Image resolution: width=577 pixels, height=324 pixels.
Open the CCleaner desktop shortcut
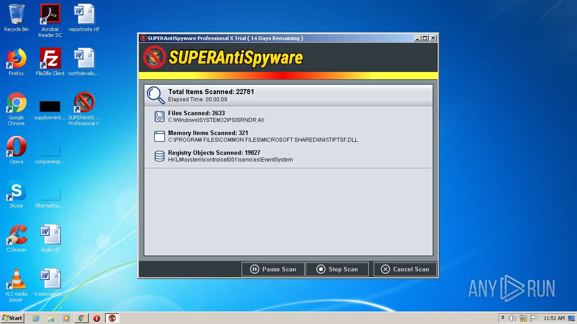click(x=16, y=238)
